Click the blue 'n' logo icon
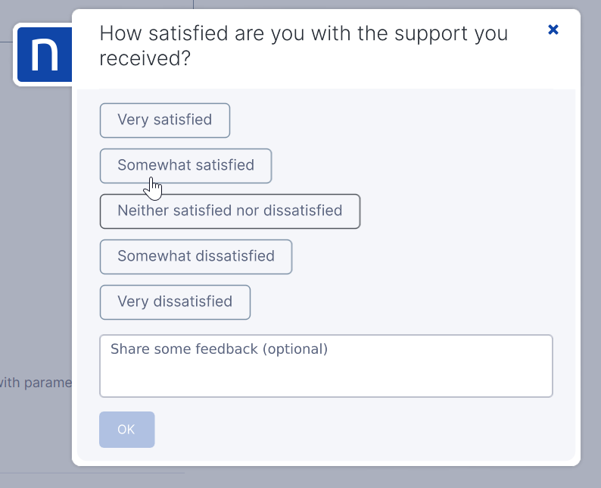 coord(45,55)
